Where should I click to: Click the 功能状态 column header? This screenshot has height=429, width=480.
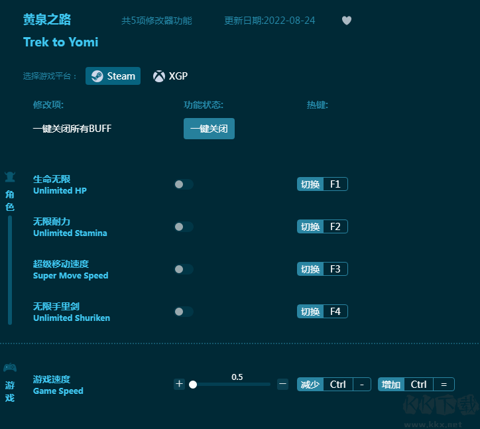204,105
